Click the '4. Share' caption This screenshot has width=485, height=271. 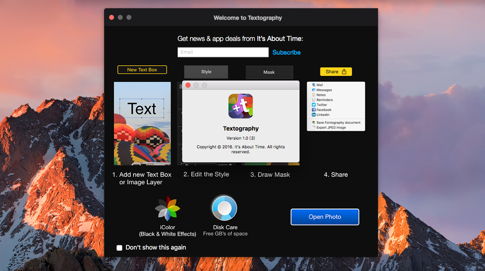[x=336, y=174]
